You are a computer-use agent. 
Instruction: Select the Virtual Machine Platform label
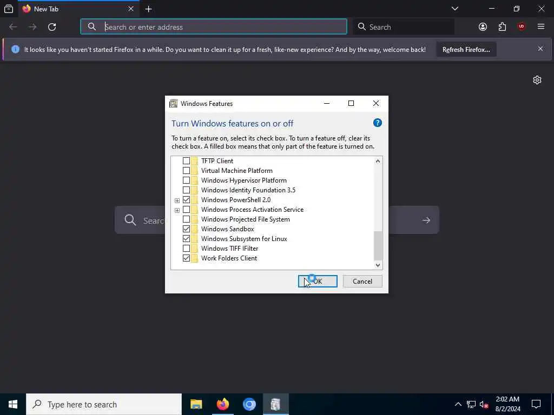point(237,171)
